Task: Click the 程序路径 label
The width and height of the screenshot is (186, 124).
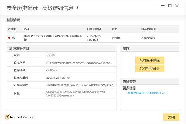Action: [x=20, y=63]
